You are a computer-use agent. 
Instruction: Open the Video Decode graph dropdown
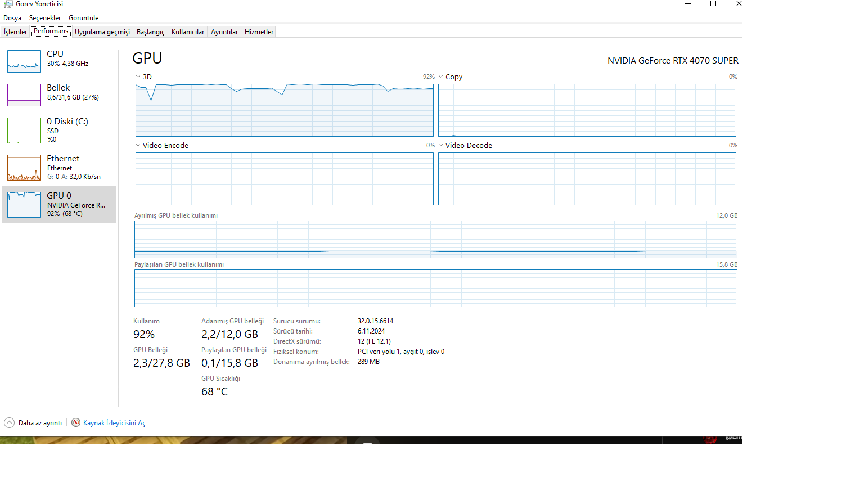tap(441, 145)
